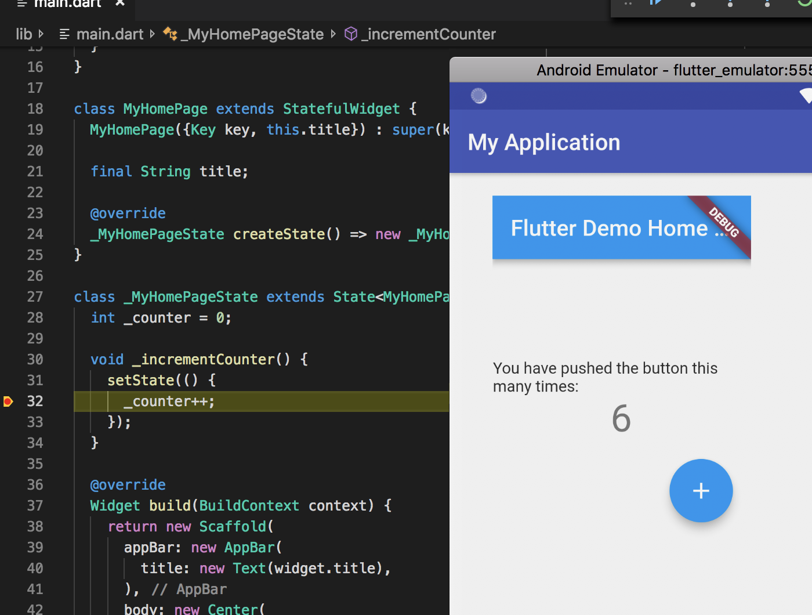Click the Step Over debug icon

[693, 3]
